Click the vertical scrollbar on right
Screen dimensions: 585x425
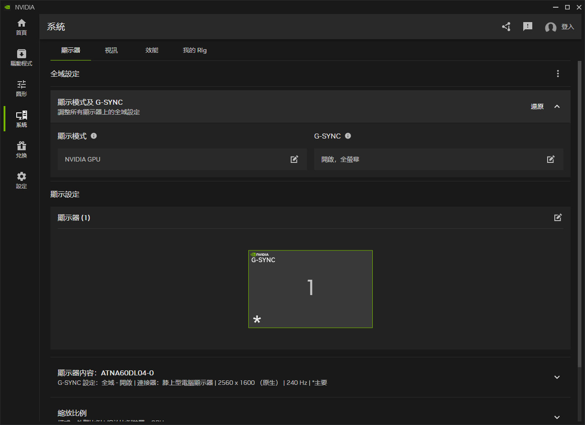pos(580,214)
